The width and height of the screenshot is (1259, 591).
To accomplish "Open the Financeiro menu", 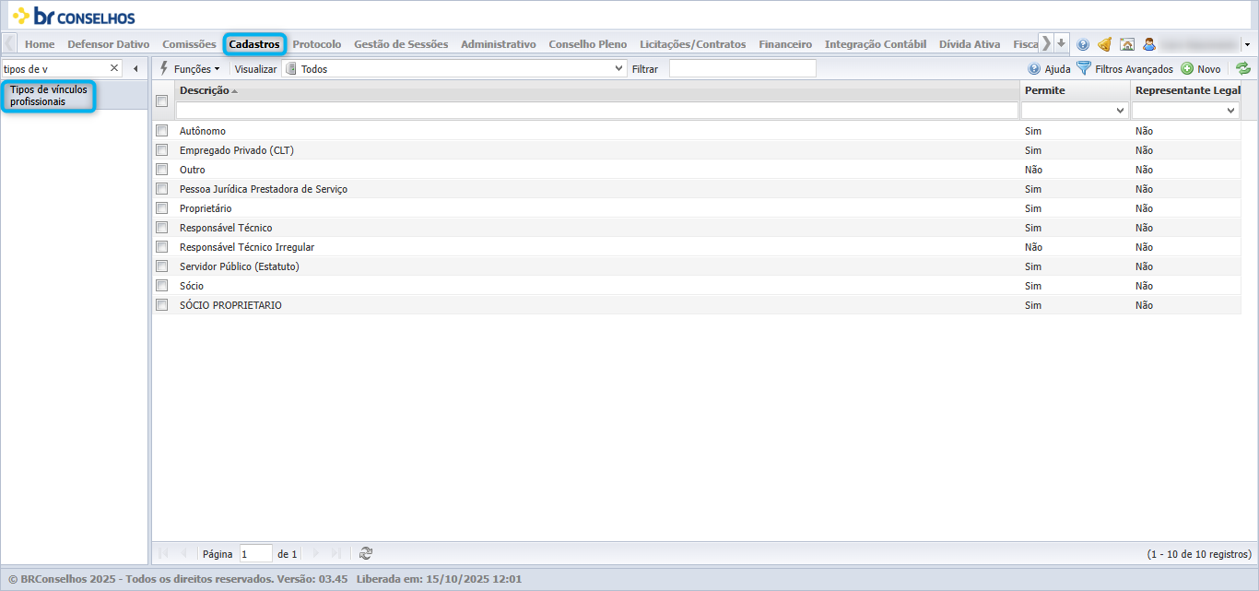I will (x=785, y=44).
